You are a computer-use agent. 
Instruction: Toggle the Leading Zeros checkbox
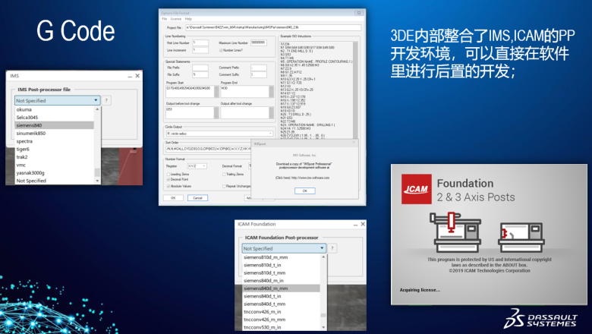tap(168, 175)
